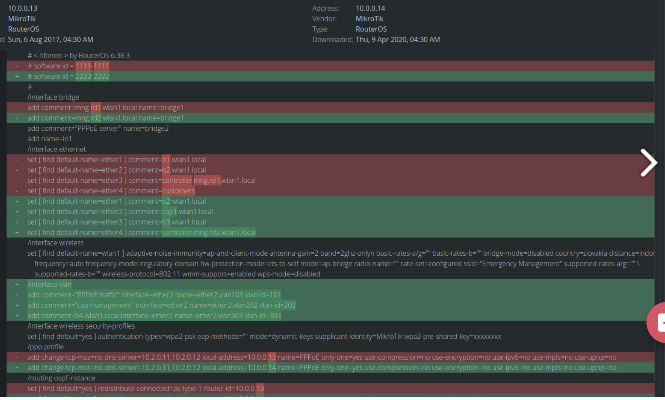Select added 'PPPoE traffic' vlan-id=101 line
The height and width of the screenshot is (400, 665).
click(331, 295)
